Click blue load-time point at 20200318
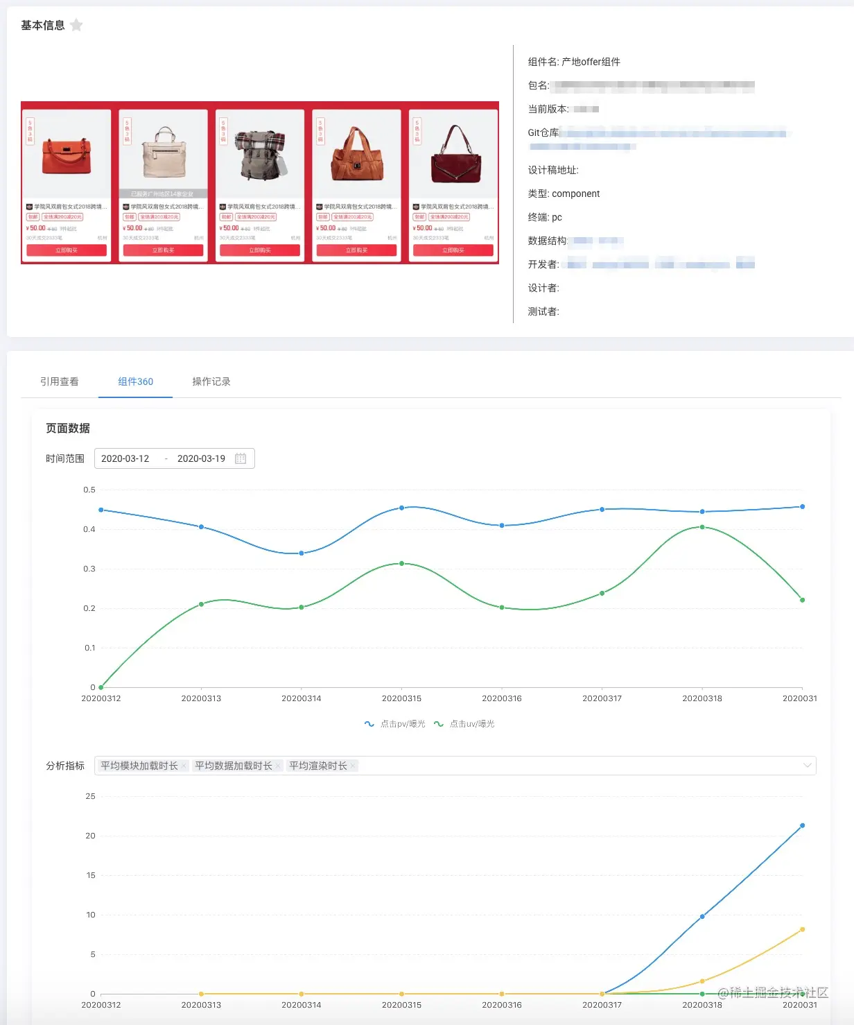The image size is (854, 1025). (702, 917)
